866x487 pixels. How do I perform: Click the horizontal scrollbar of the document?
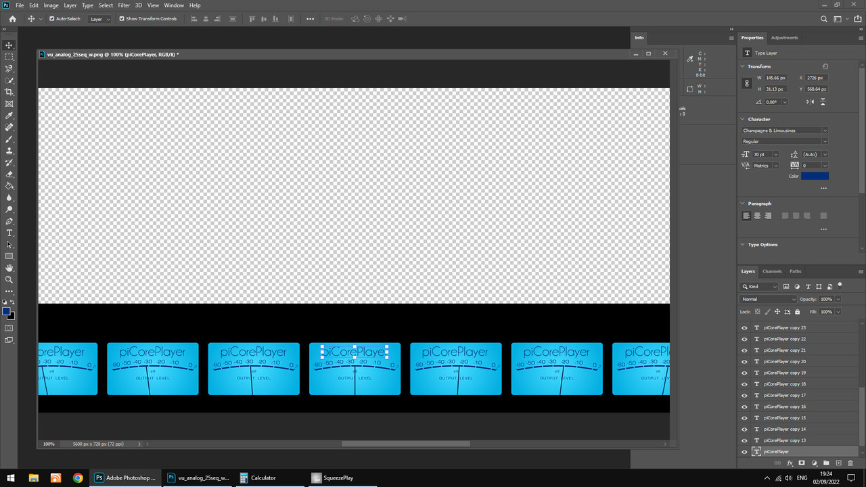[x=406, y=444]
